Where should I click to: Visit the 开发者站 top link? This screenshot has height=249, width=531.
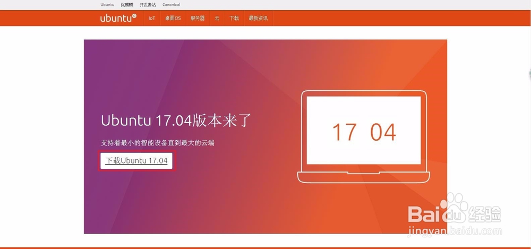(148, 5)
